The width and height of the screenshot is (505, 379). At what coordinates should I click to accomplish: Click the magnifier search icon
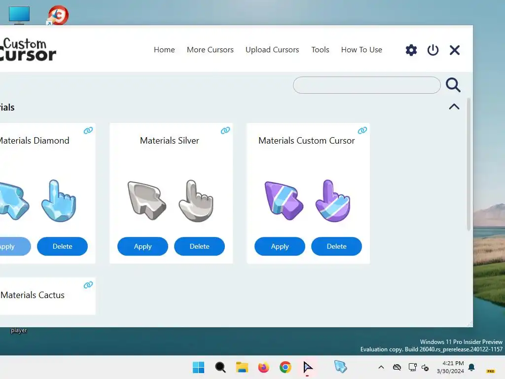click(x=453, y=85)
